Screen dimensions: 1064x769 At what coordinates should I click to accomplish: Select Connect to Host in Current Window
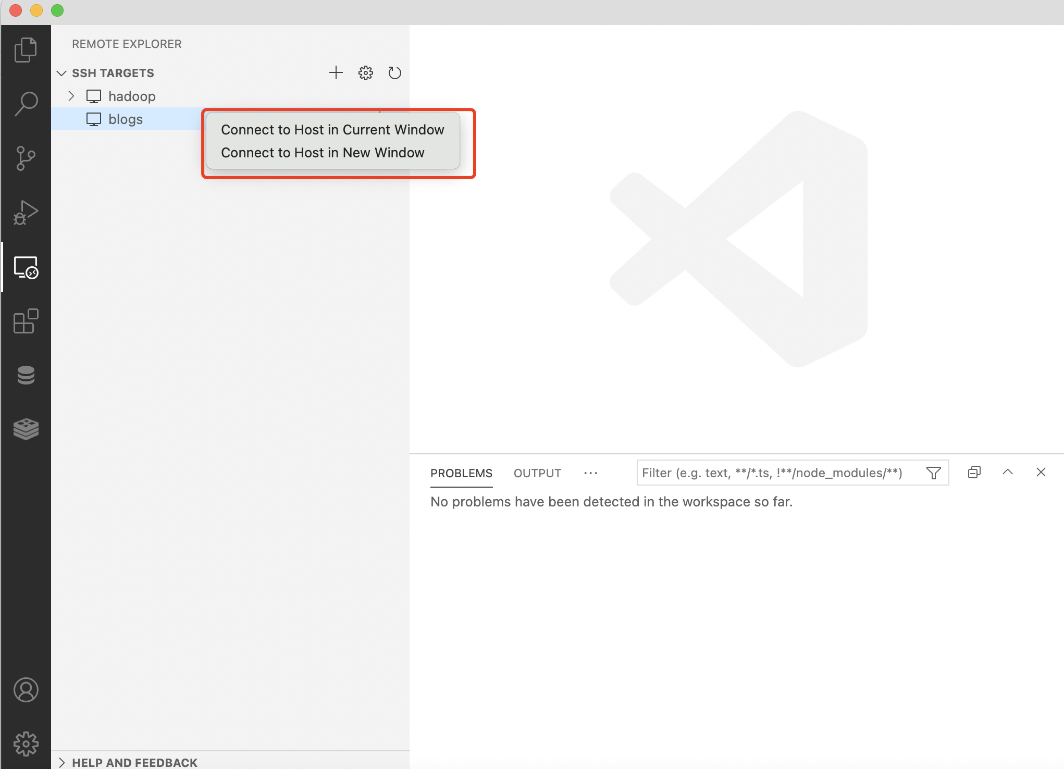coord(332,130)
